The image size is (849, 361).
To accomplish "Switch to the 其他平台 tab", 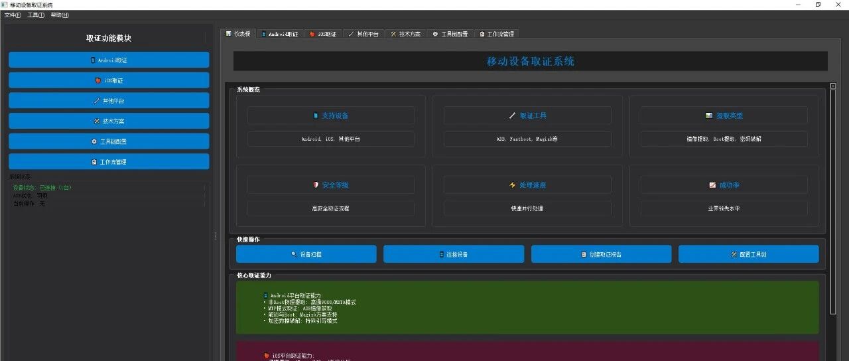I will click(363, 34).
